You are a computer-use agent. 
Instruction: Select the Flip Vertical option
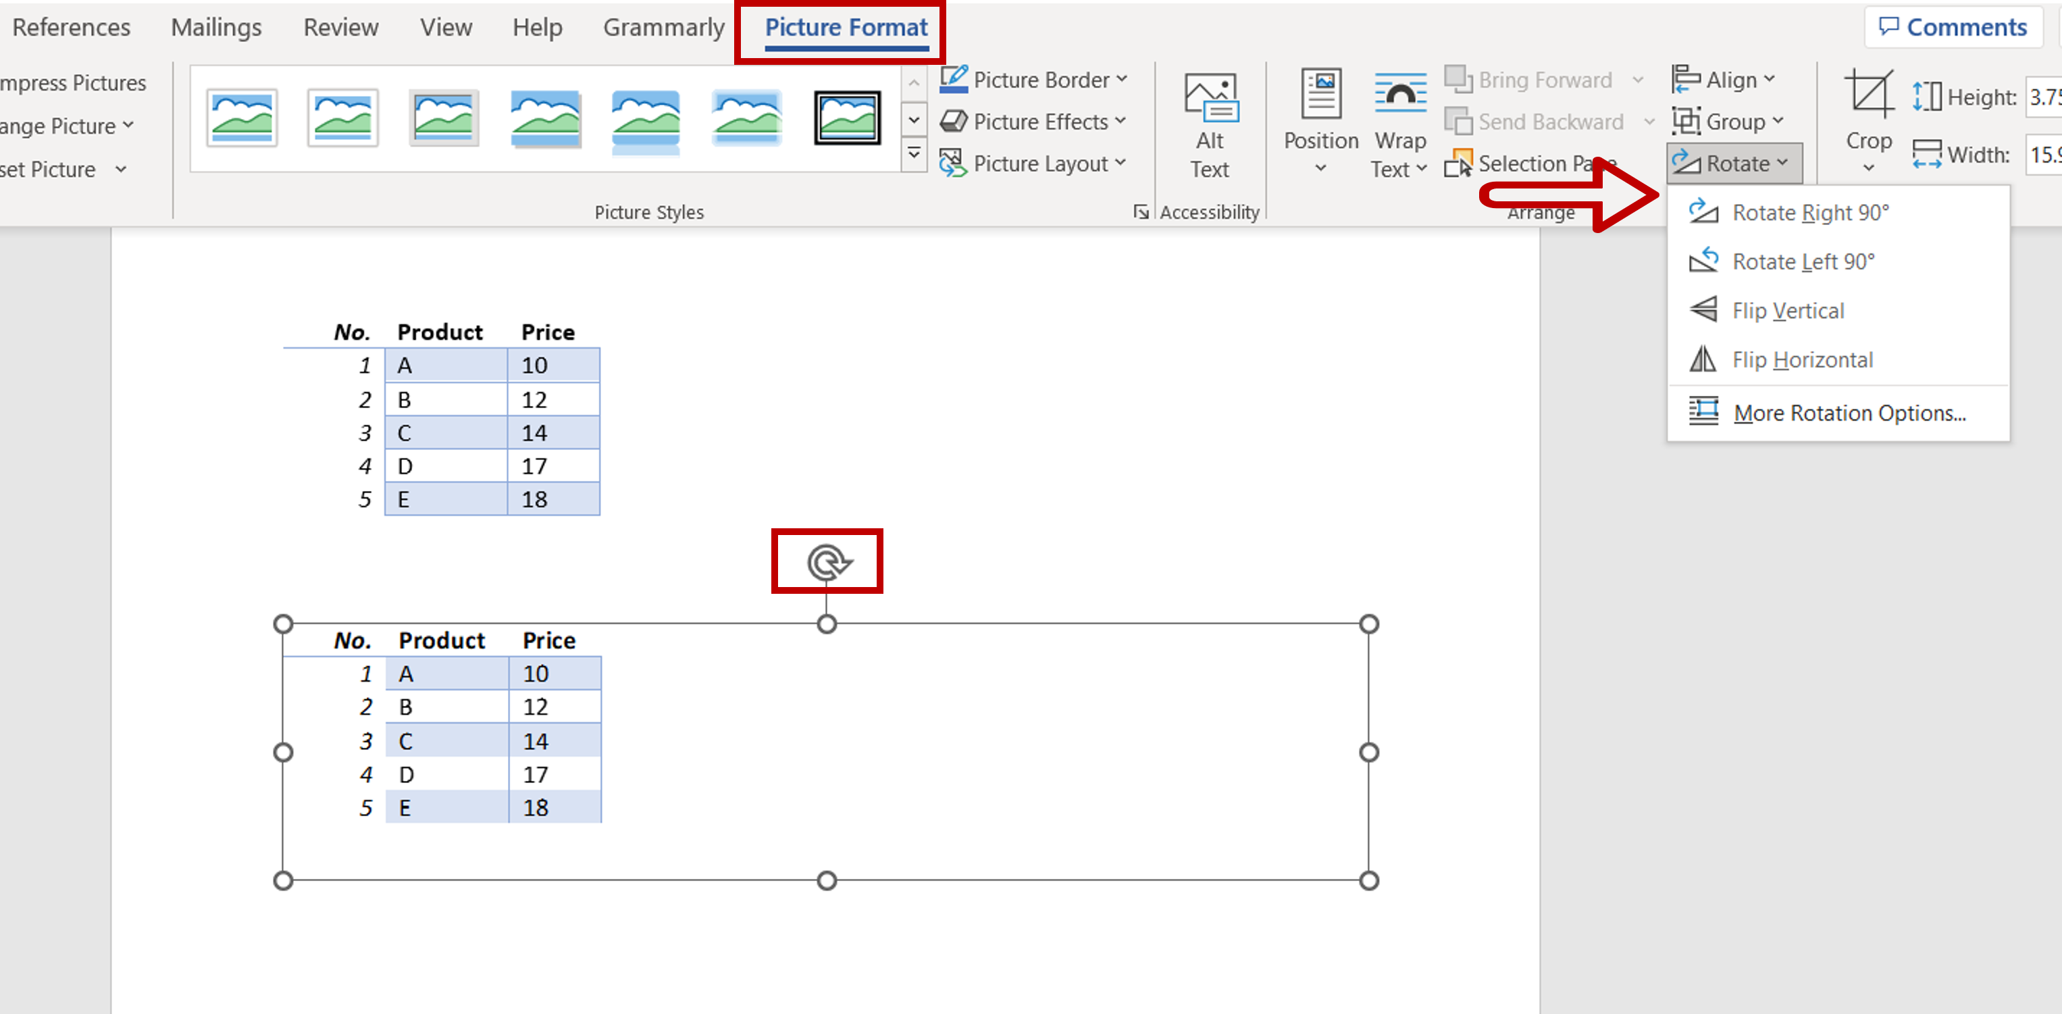pos(1786,309)
